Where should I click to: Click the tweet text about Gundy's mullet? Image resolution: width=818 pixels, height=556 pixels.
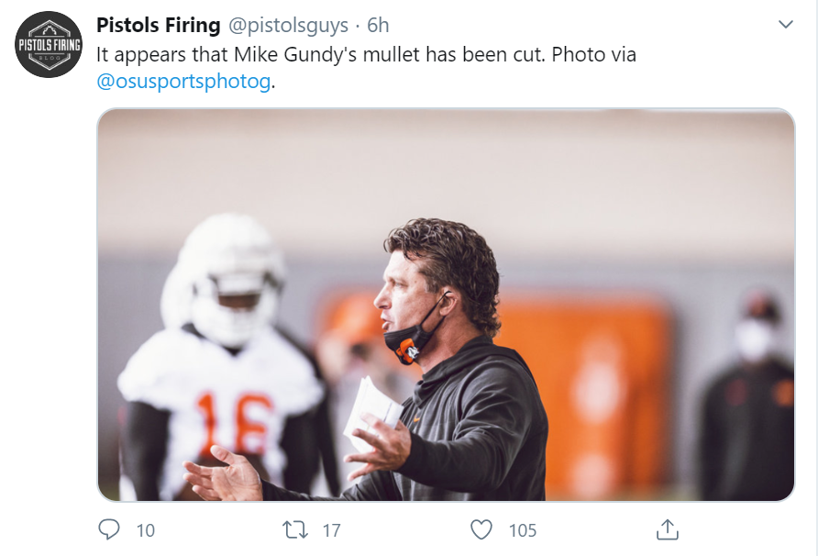[321, 54]
